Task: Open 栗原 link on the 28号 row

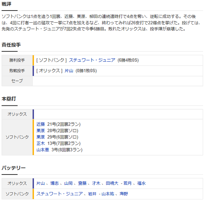Action: pyautogui.click(x=41, y=131)
